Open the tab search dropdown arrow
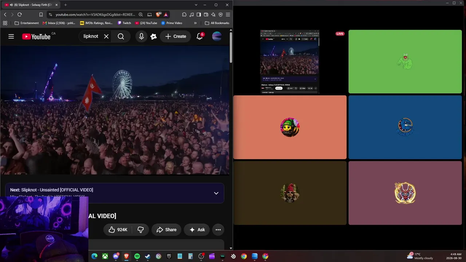 click(196, 5)
